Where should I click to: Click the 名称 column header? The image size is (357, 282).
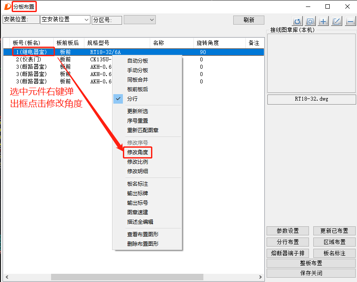172,43
